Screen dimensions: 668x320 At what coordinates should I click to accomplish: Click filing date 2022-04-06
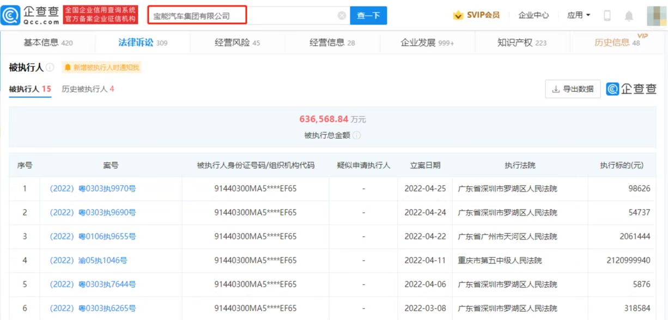425,285
